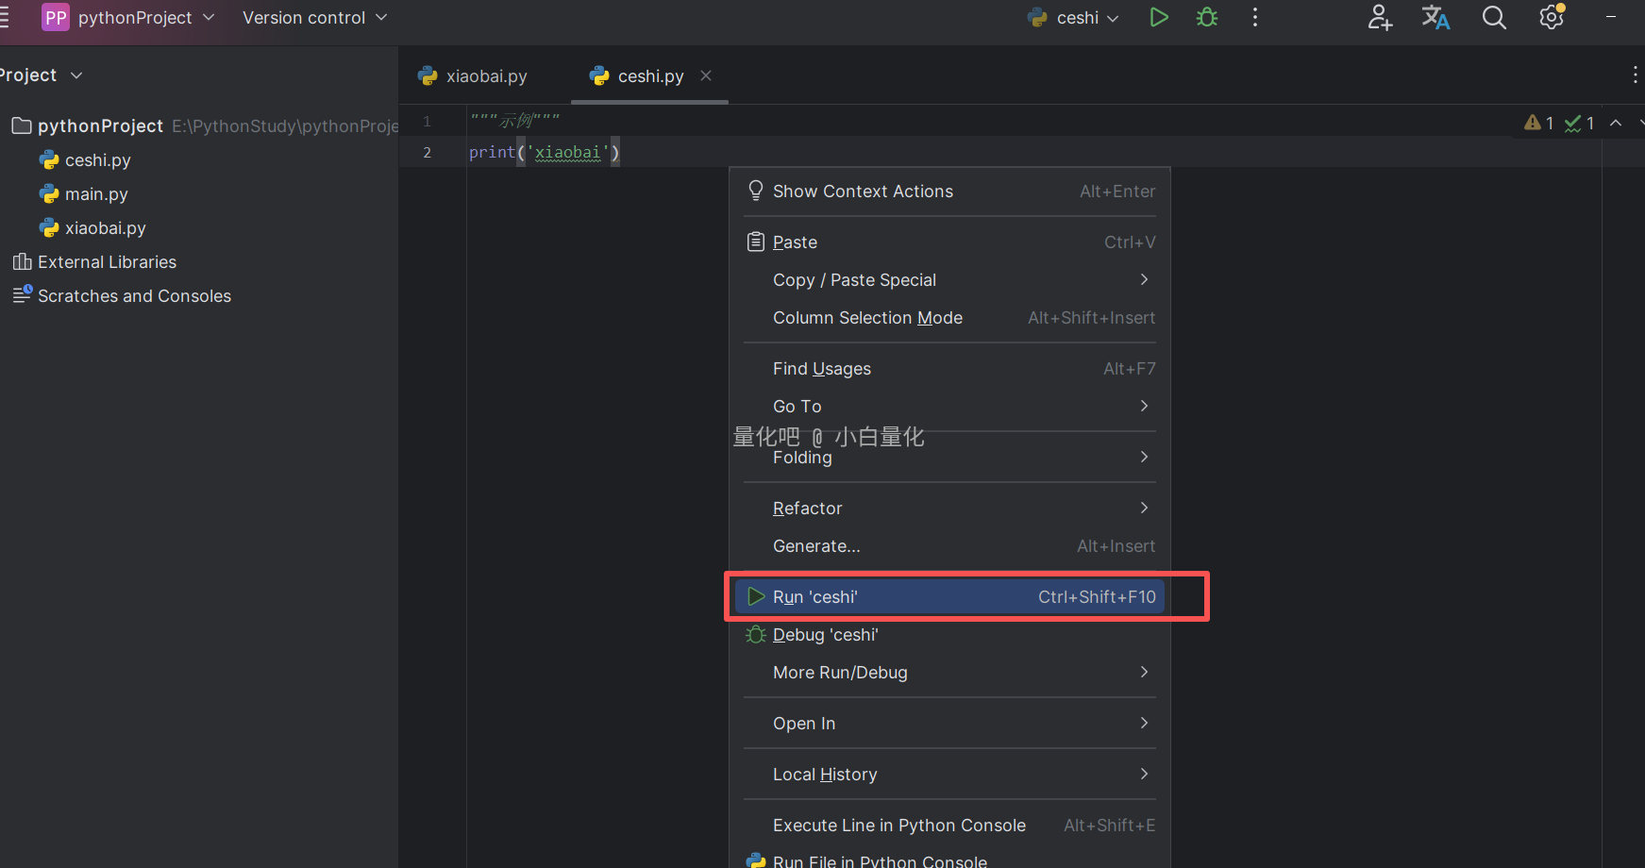The width and height of the screenshot is (1645, 868).
Task: Select Scratches and Consoles in project tree
Action: [x=134, y=296]
